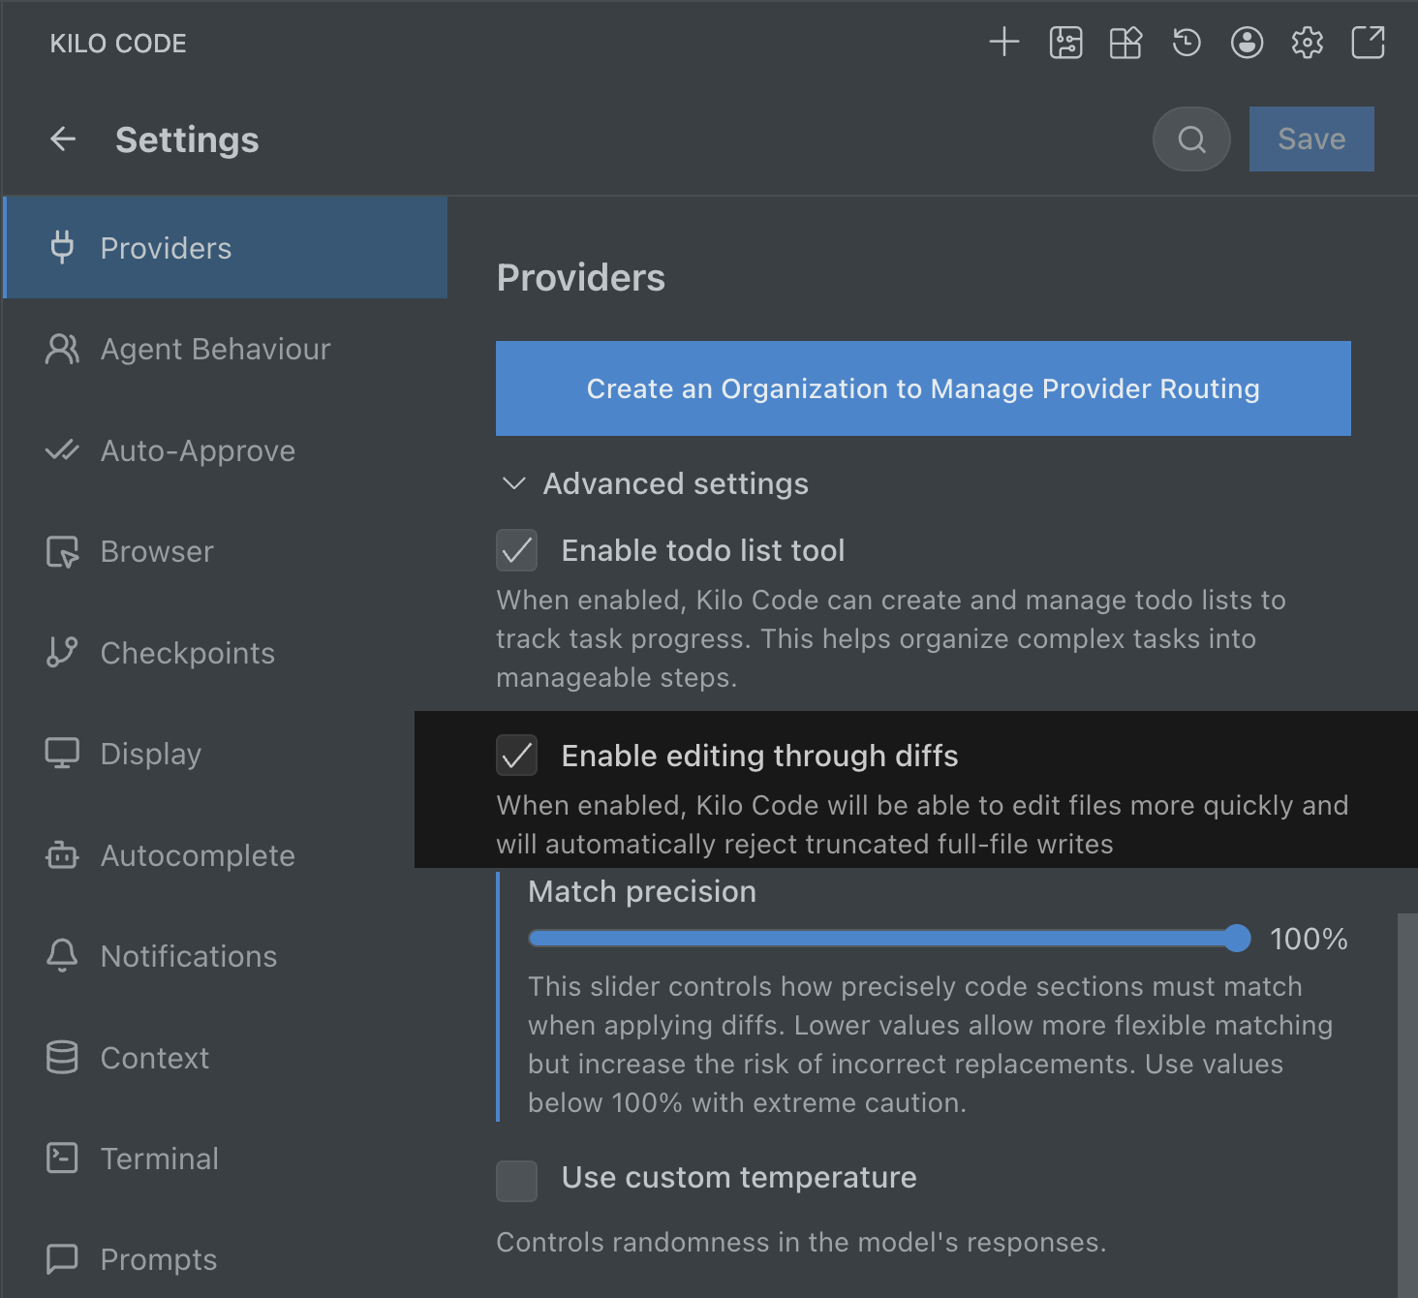Image resolution: width=1418 pixels, height=1298 pixels.
Task: Collapse the Advanced settings section
Action: [514, 483]
